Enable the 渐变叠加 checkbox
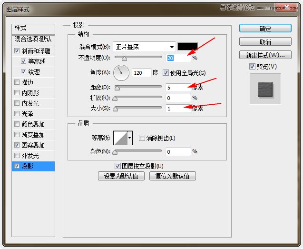Image resolution: width=303 pixels, height=249 pixels. click(17, 134)
